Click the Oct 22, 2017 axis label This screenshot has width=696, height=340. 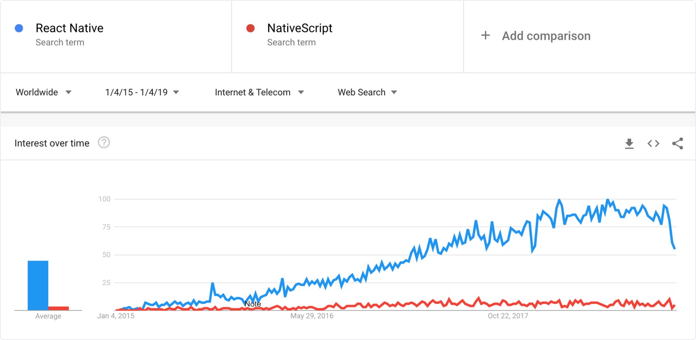(508, 316)
